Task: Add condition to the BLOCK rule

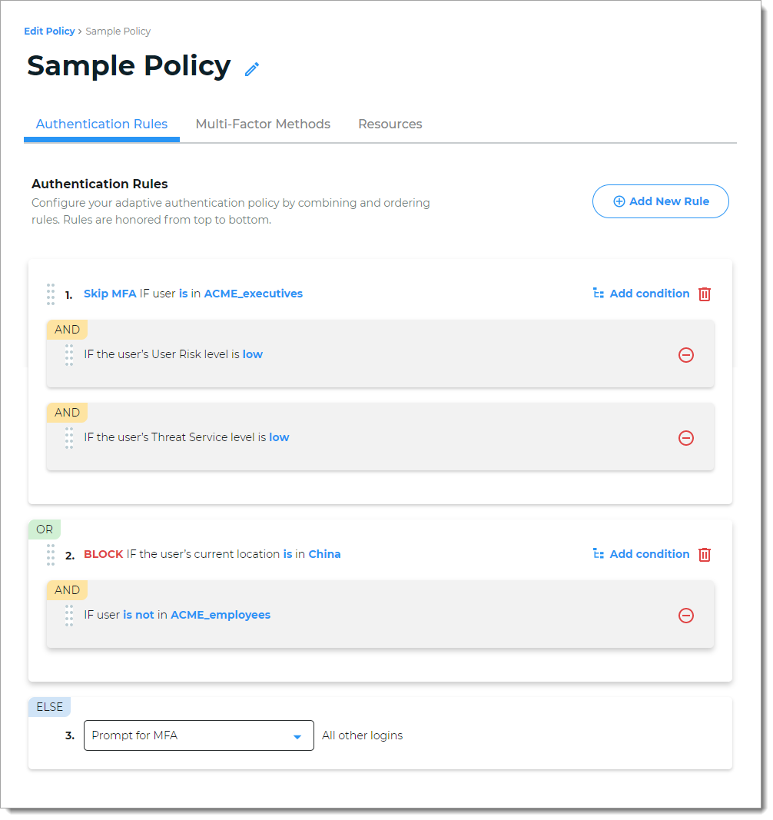Action: click(x=649, y=554)
